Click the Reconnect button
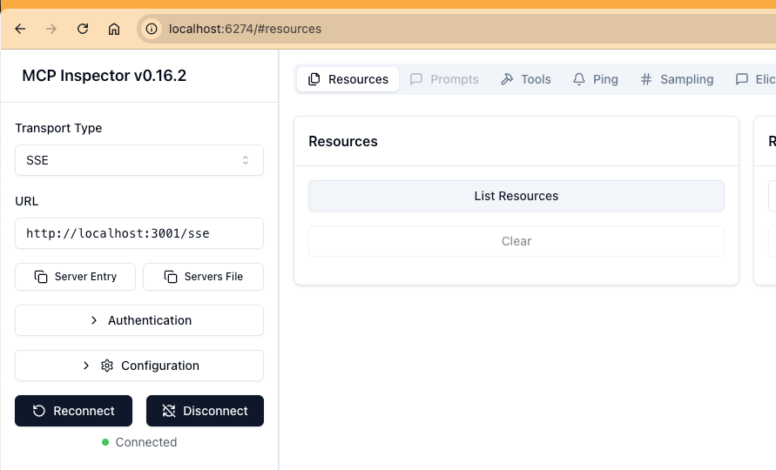The width and height of the screenshot is (776, 470). (74, 411)
